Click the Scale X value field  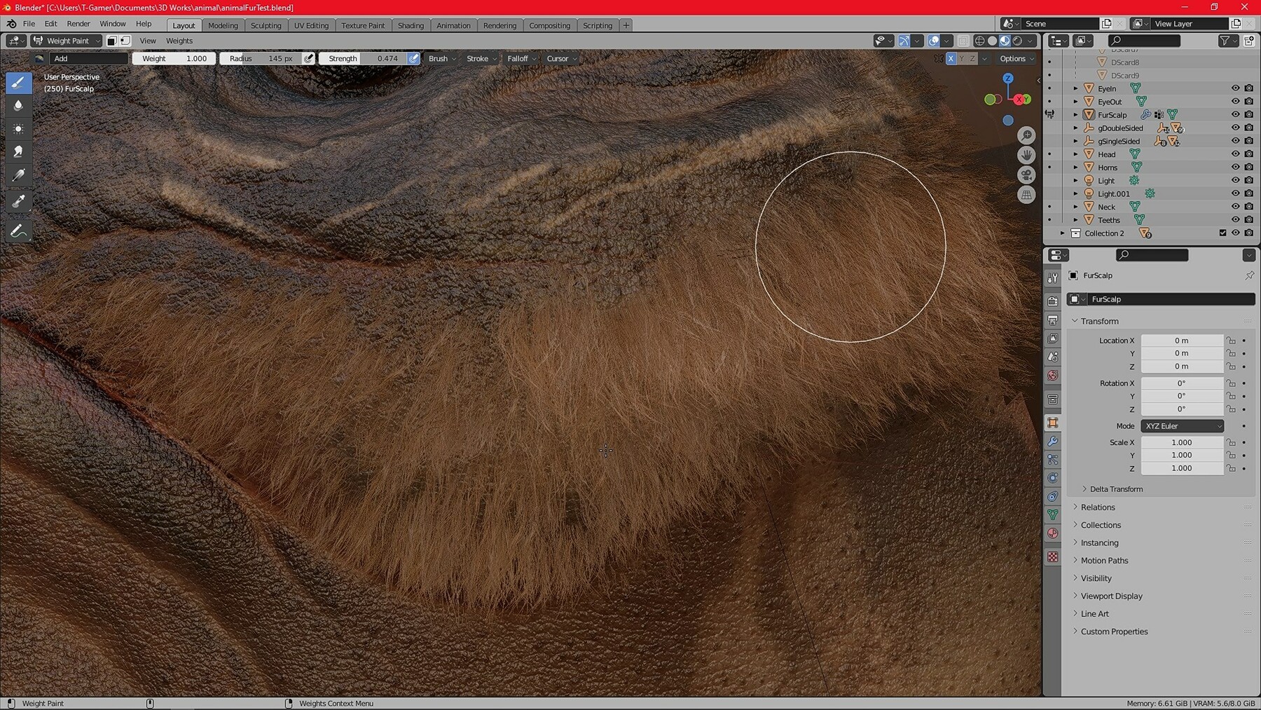click(1182, 442)
